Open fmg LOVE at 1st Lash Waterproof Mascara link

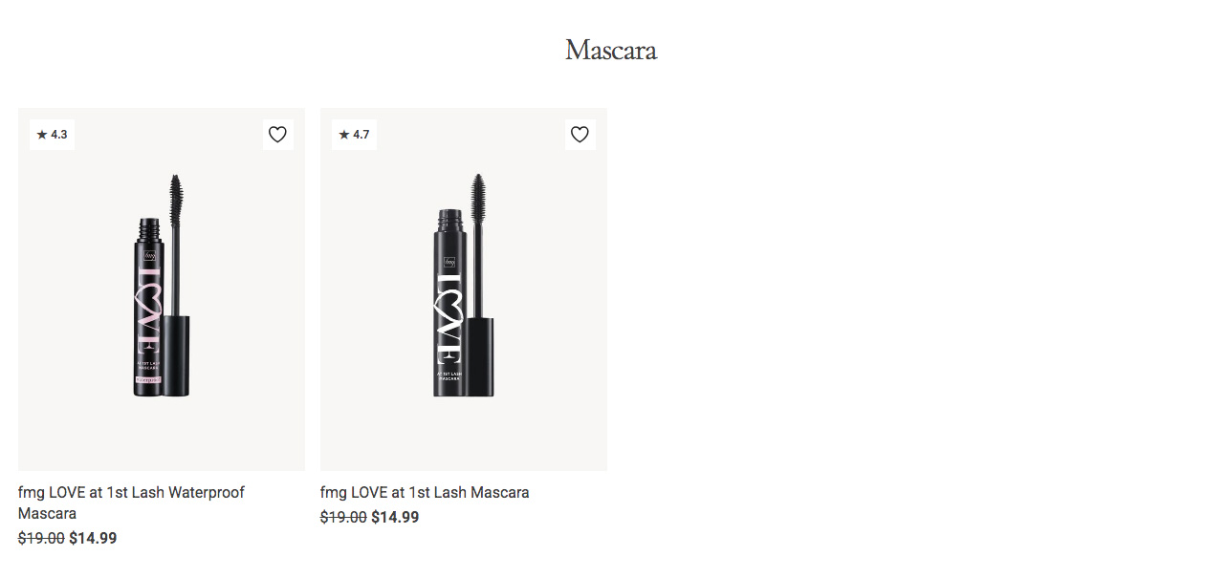click(131, 503)
